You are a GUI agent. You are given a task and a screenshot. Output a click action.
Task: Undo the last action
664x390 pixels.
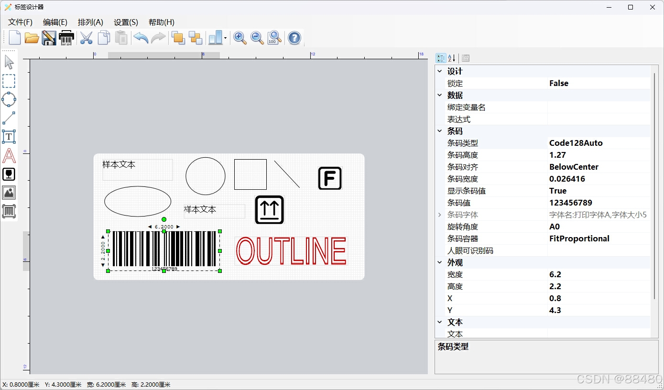point(141,37)
